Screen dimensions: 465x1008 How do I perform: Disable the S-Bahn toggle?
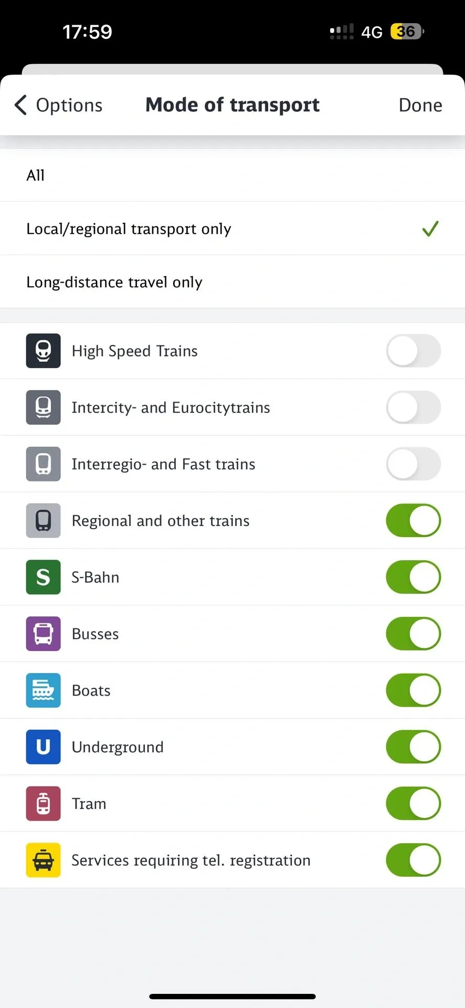point(413,577)
